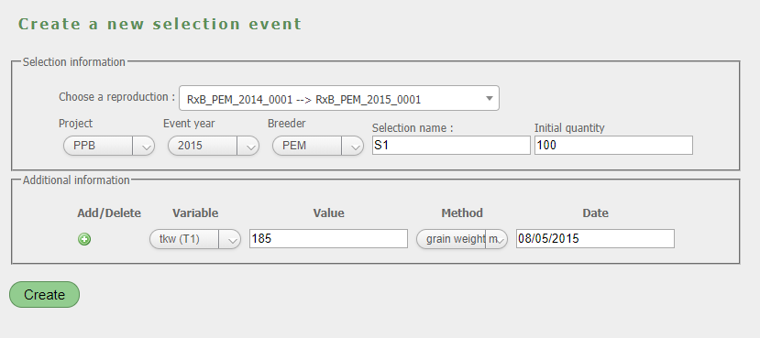Click the Add/Delete column header

(x=109, y=213)
